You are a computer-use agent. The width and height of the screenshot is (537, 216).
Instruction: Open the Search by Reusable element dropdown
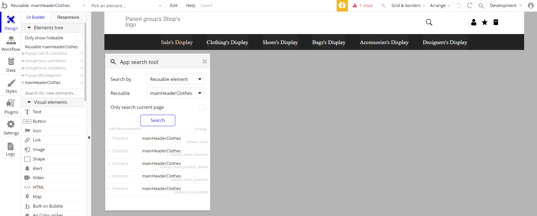tap(176, 79)
